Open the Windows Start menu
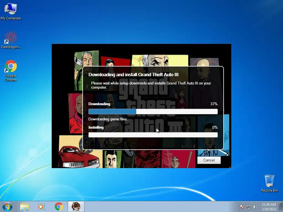The width and height of the screenshot is (283, 212). coord(7,206)
